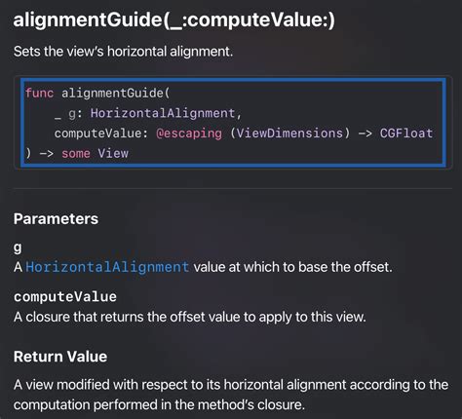
Task: Click the View type after some keyword
Action: pos(113,153)
